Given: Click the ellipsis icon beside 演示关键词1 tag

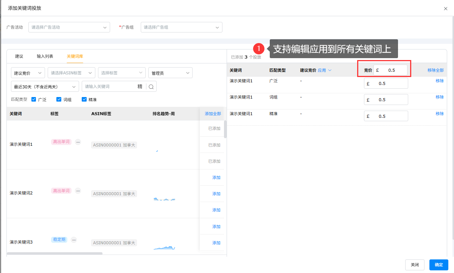Looking at the screenshot, I should point(78,142).
